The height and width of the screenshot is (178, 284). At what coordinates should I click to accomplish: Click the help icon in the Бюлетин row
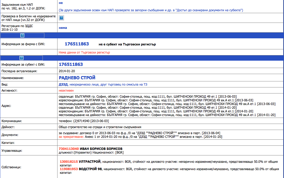tap(61, 18)
